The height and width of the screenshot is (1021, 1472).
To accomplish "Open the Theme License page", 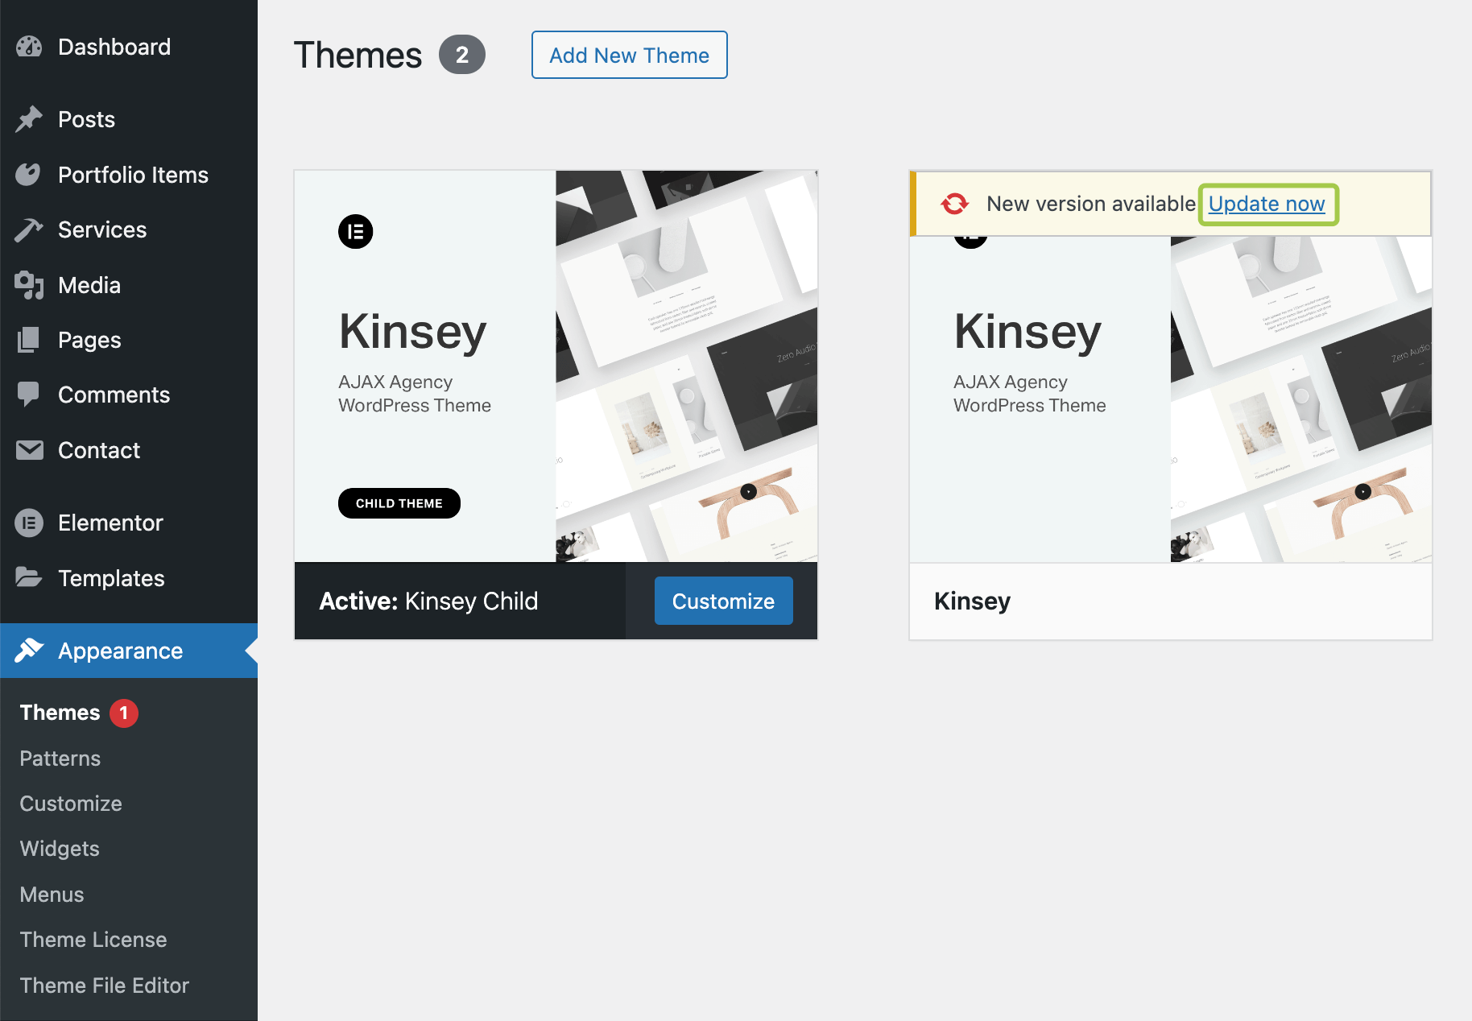I will [93, 940].
